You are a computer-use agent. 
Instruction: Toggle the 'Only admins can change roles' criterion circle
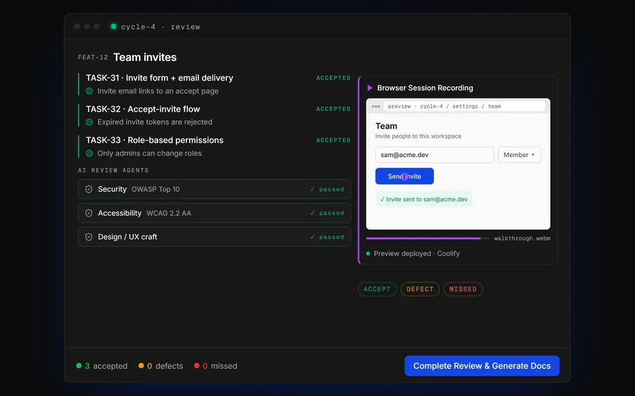89,153
